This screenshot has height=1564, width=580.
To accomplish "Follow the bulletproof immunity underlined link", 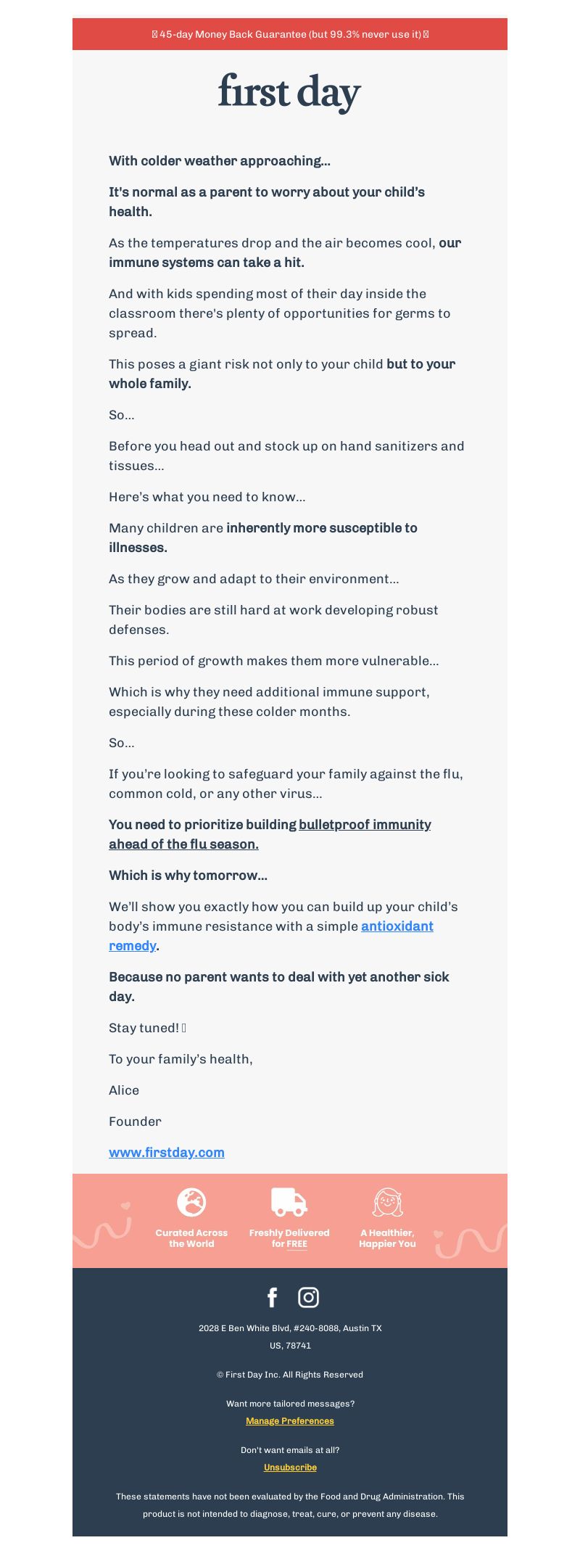I will [270, 834].
